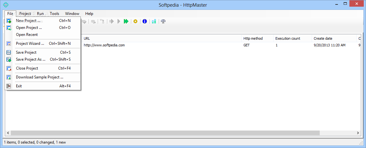366x148 pixels.
Task: Sort by URL column header
Action: (162, 38)
